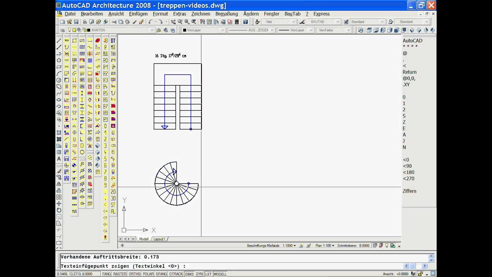Open the Datei menu
The image size is (492, 277).
pyautogui.click(x=70, y=14)
